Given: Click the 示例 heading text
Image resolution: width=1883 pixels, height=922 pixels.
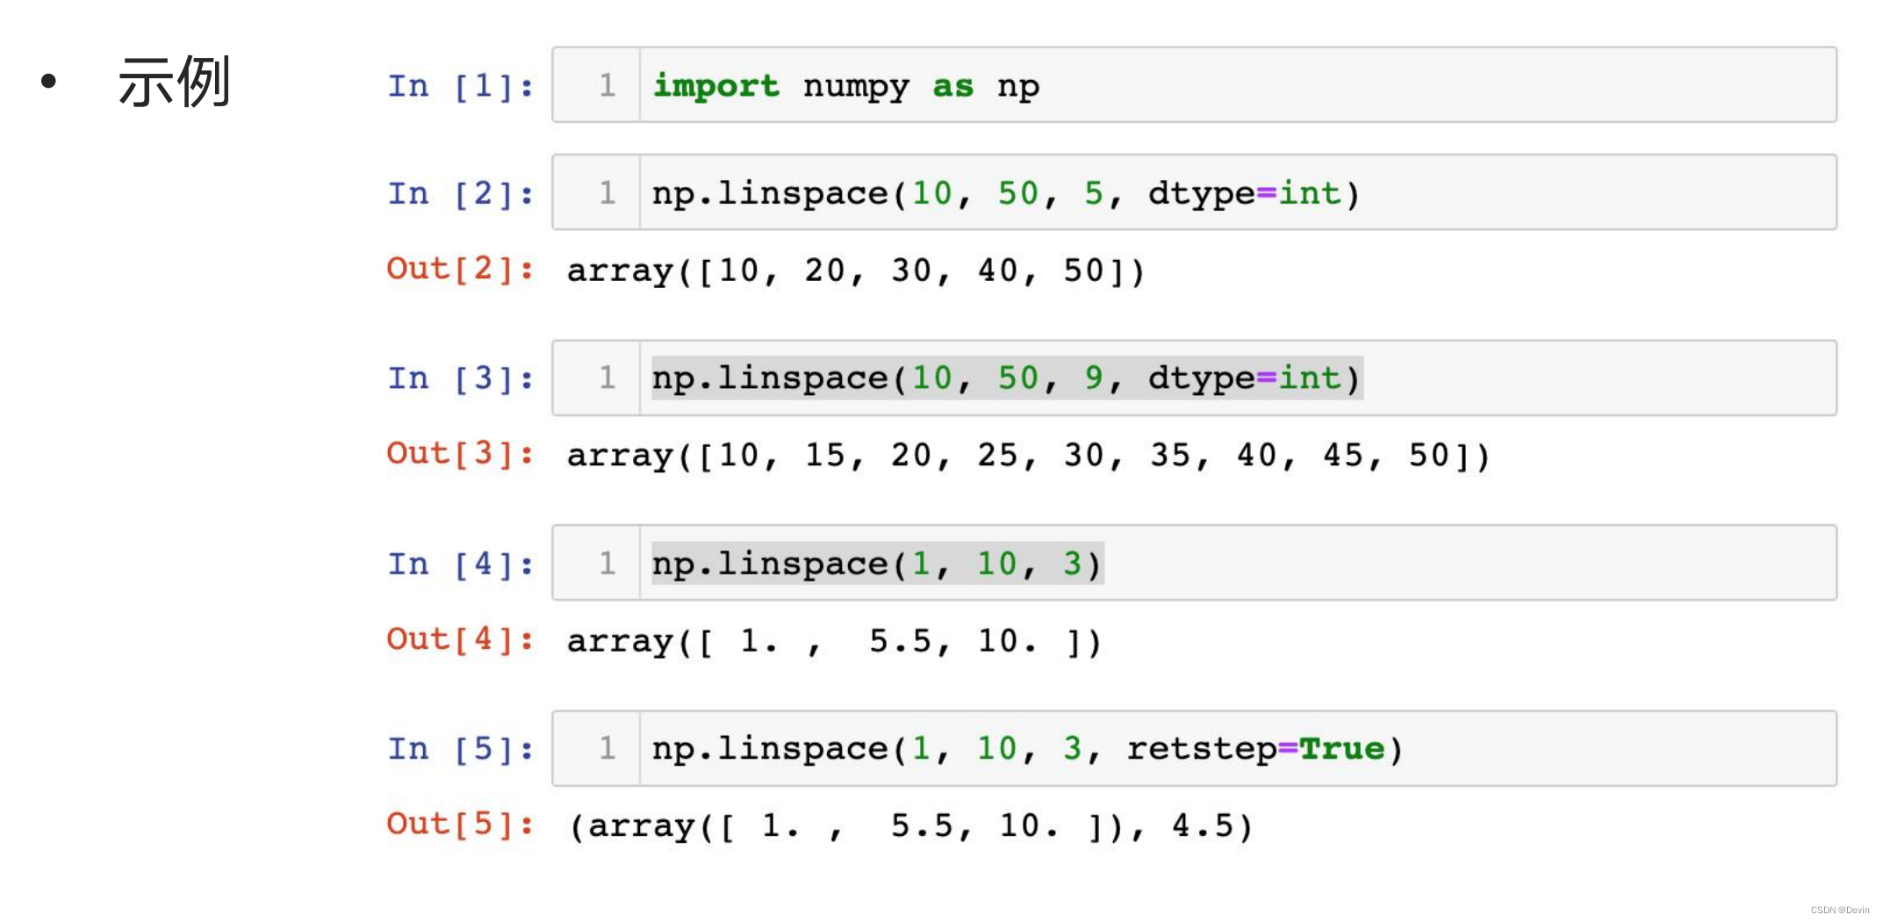Looking at the screenshot, I should [x=175, y=82].
